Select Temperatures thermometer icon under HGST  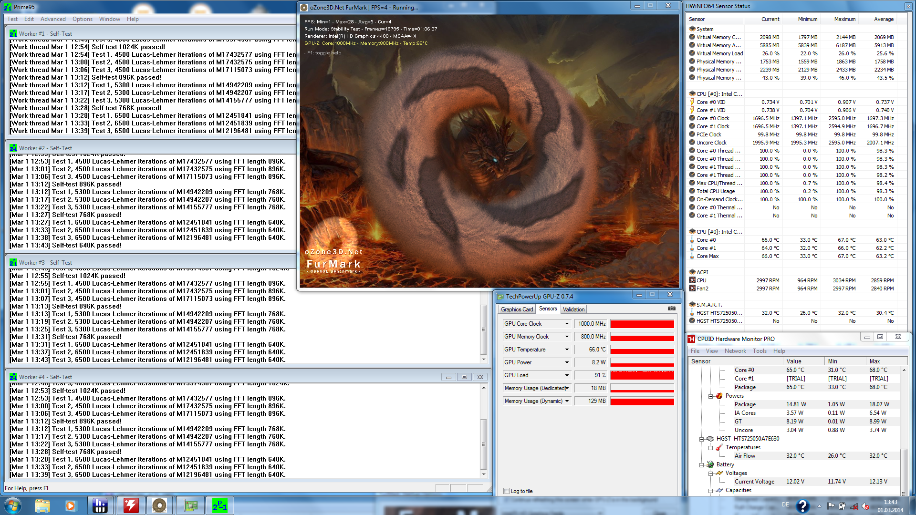pos(719,447)
